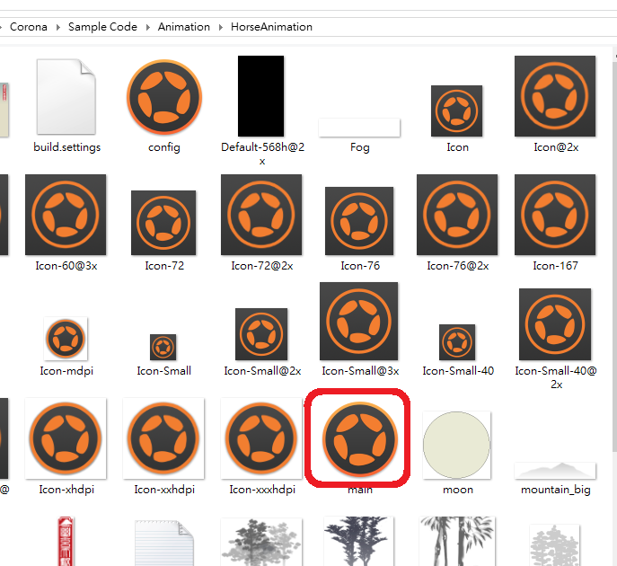
Task: Go to Sample Code in the breadcrumb
Action: 102,27
